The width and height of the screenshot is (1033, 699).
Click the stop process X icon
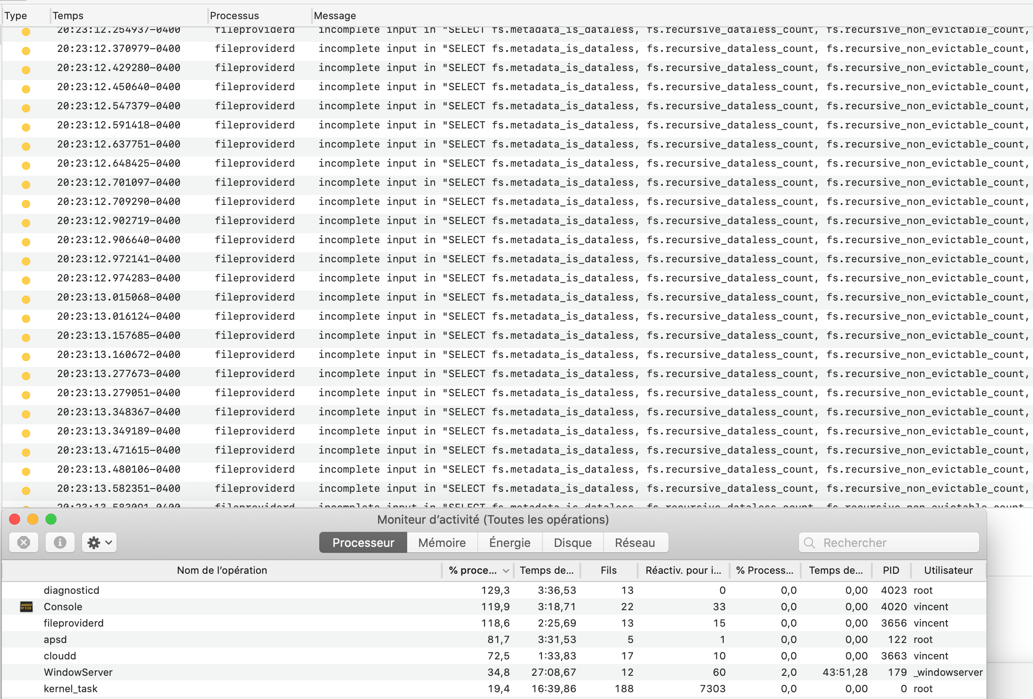24,542
